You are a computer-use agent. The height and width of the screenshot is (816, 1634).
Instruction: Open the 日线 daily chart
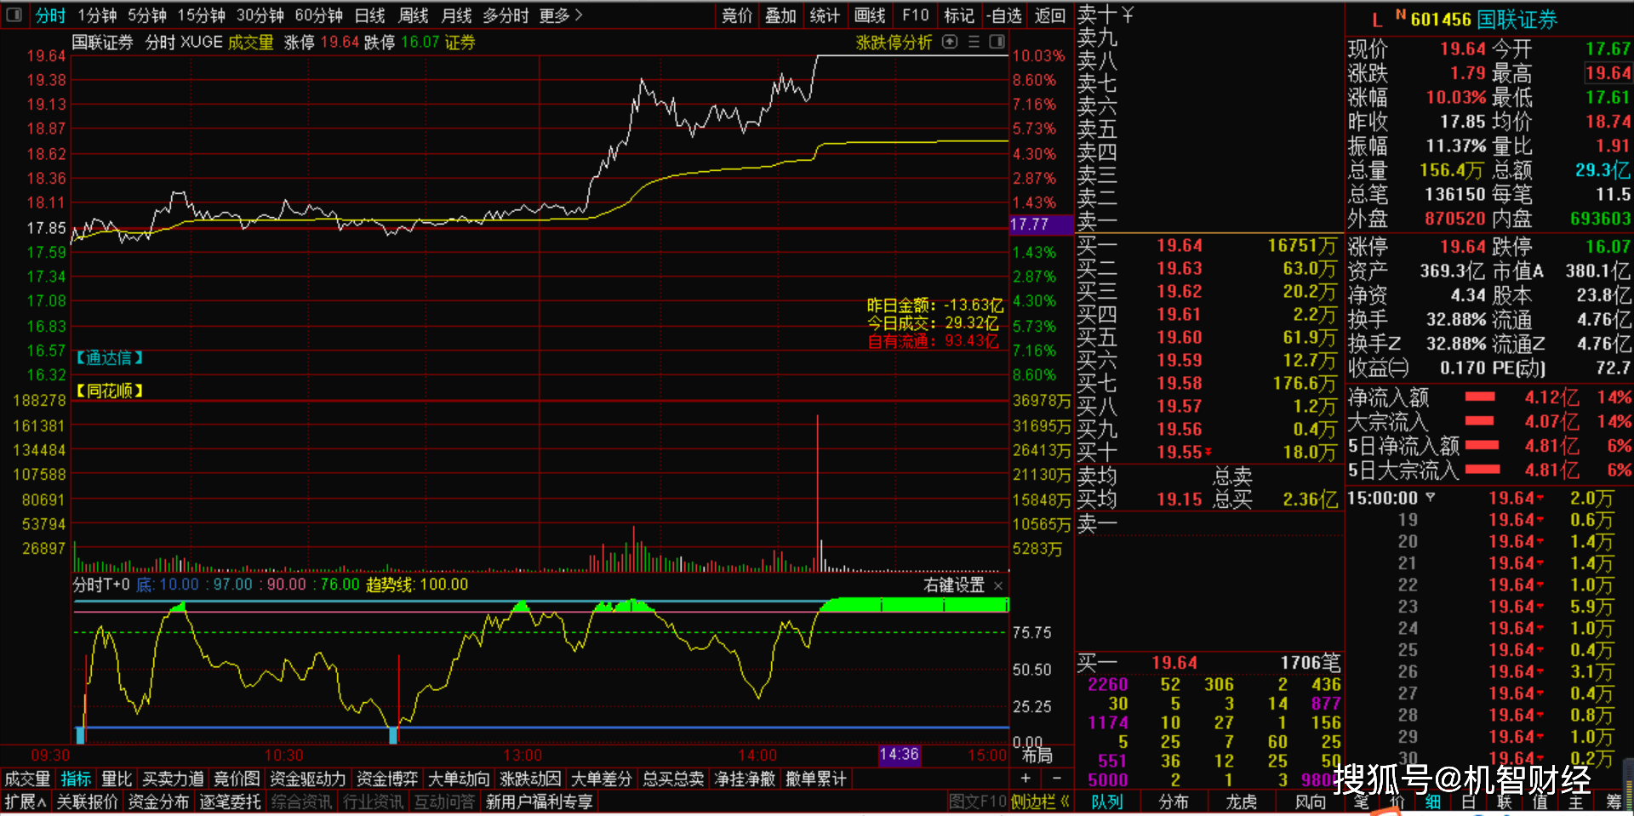point(370,15)
